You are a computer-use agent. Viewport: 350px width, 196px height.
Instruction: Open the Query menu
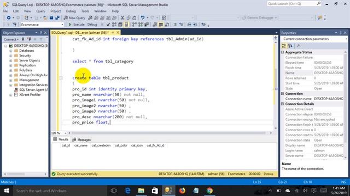click(x=40, y=11)
